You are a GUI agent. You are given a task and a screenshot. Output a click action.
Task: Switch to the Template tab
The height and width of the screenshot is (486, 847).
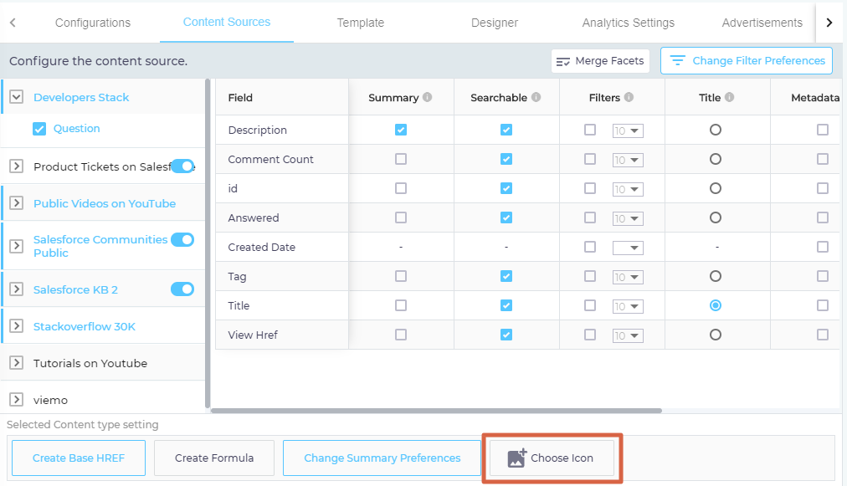[x=361, y=23]
